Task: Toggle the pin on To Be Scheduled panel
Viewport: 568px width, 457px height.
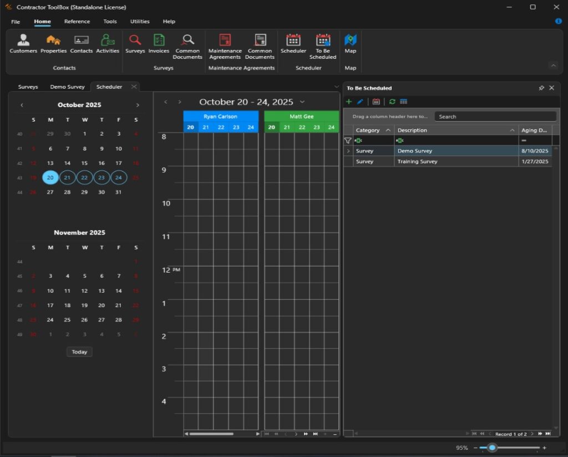Action: click(x=542, y=88)
